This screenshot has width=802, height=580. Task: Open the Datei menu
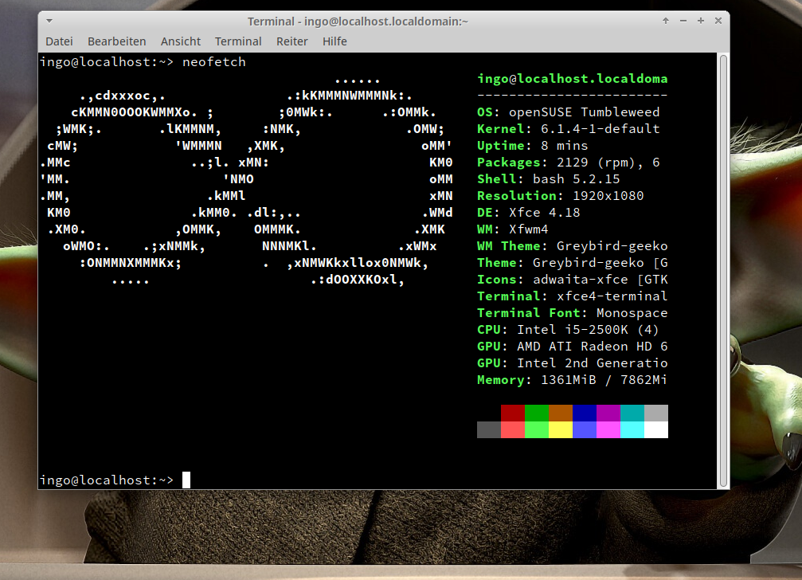click(x=59, y=41)
